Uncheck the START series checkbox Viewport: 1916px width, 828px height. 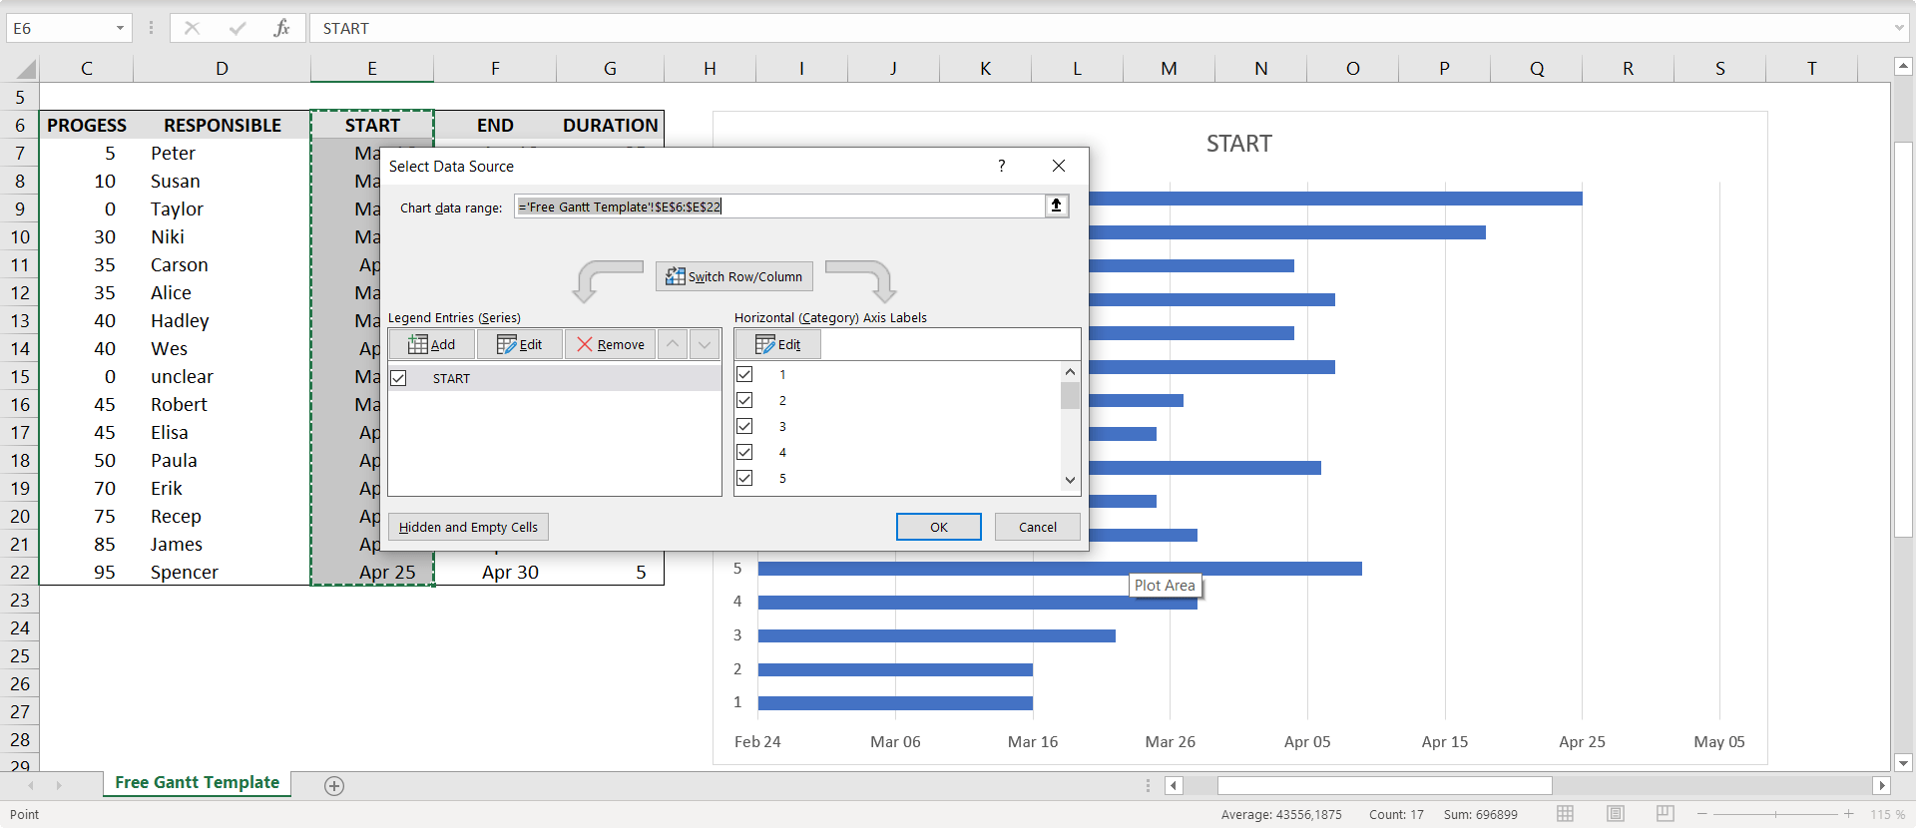[399, 378]
